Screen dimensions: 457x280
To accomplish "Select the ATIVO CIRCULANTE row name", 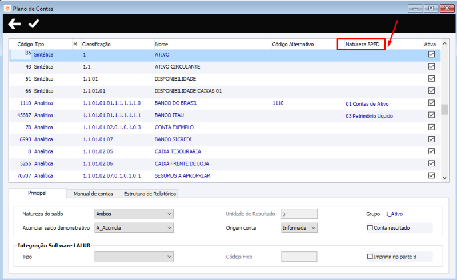I will [x=177, y=66].
